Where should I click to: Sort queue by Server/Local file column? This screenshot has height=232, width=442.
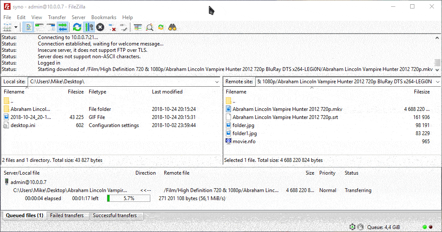click(22, 173)
